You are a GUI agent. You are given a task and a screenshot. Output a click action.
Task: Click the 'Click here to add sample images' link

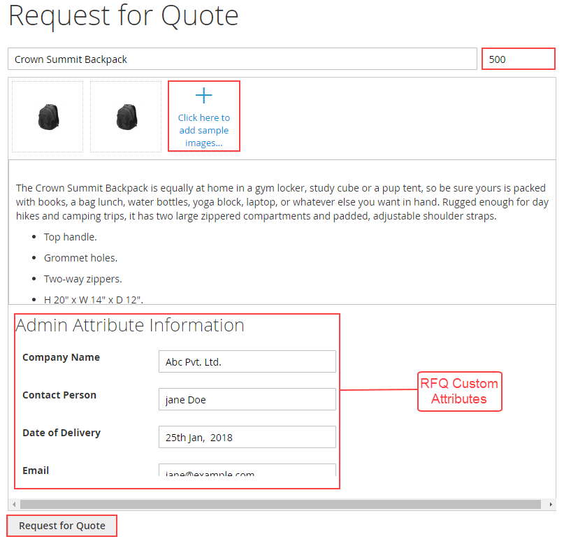coord(203,131)
